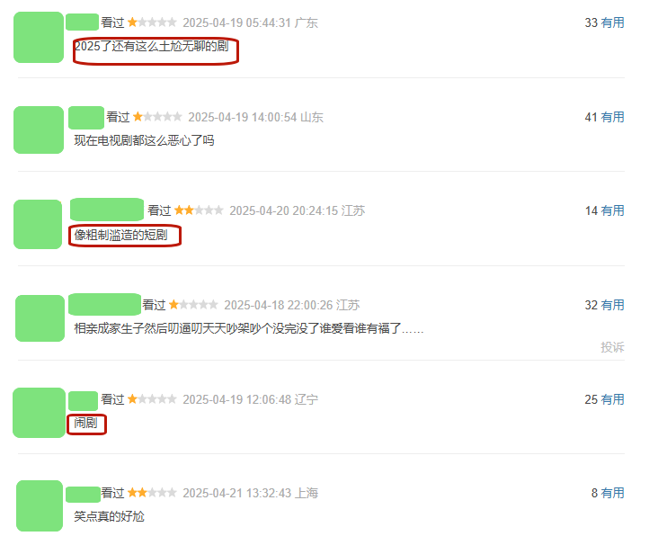649x545 pixels.
Task: Mark the Shandong review as 有用
Action: [x=612, y=117]
